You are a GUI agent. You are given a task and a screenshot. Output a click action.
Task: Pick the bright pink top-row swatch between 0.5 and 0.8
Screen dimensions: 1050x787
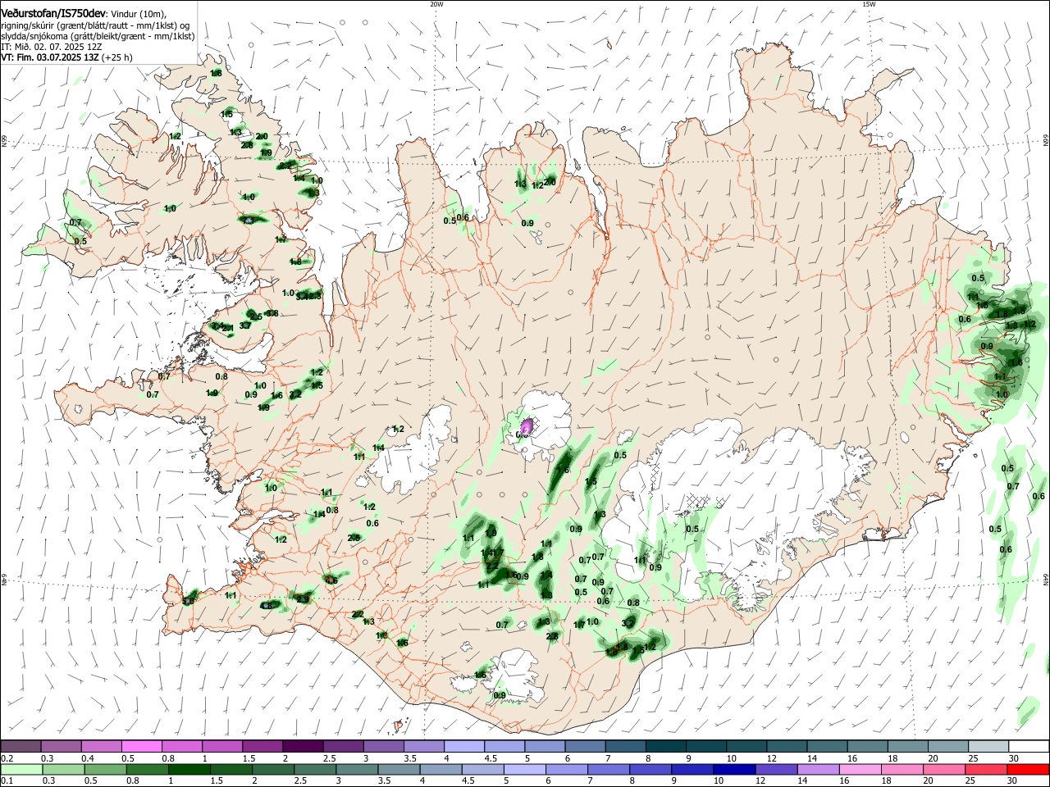pos(141,746)
